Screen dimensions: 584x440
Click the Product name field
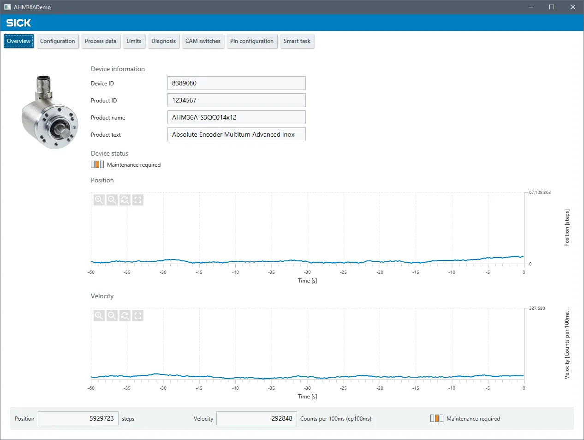tap(237, 117)
